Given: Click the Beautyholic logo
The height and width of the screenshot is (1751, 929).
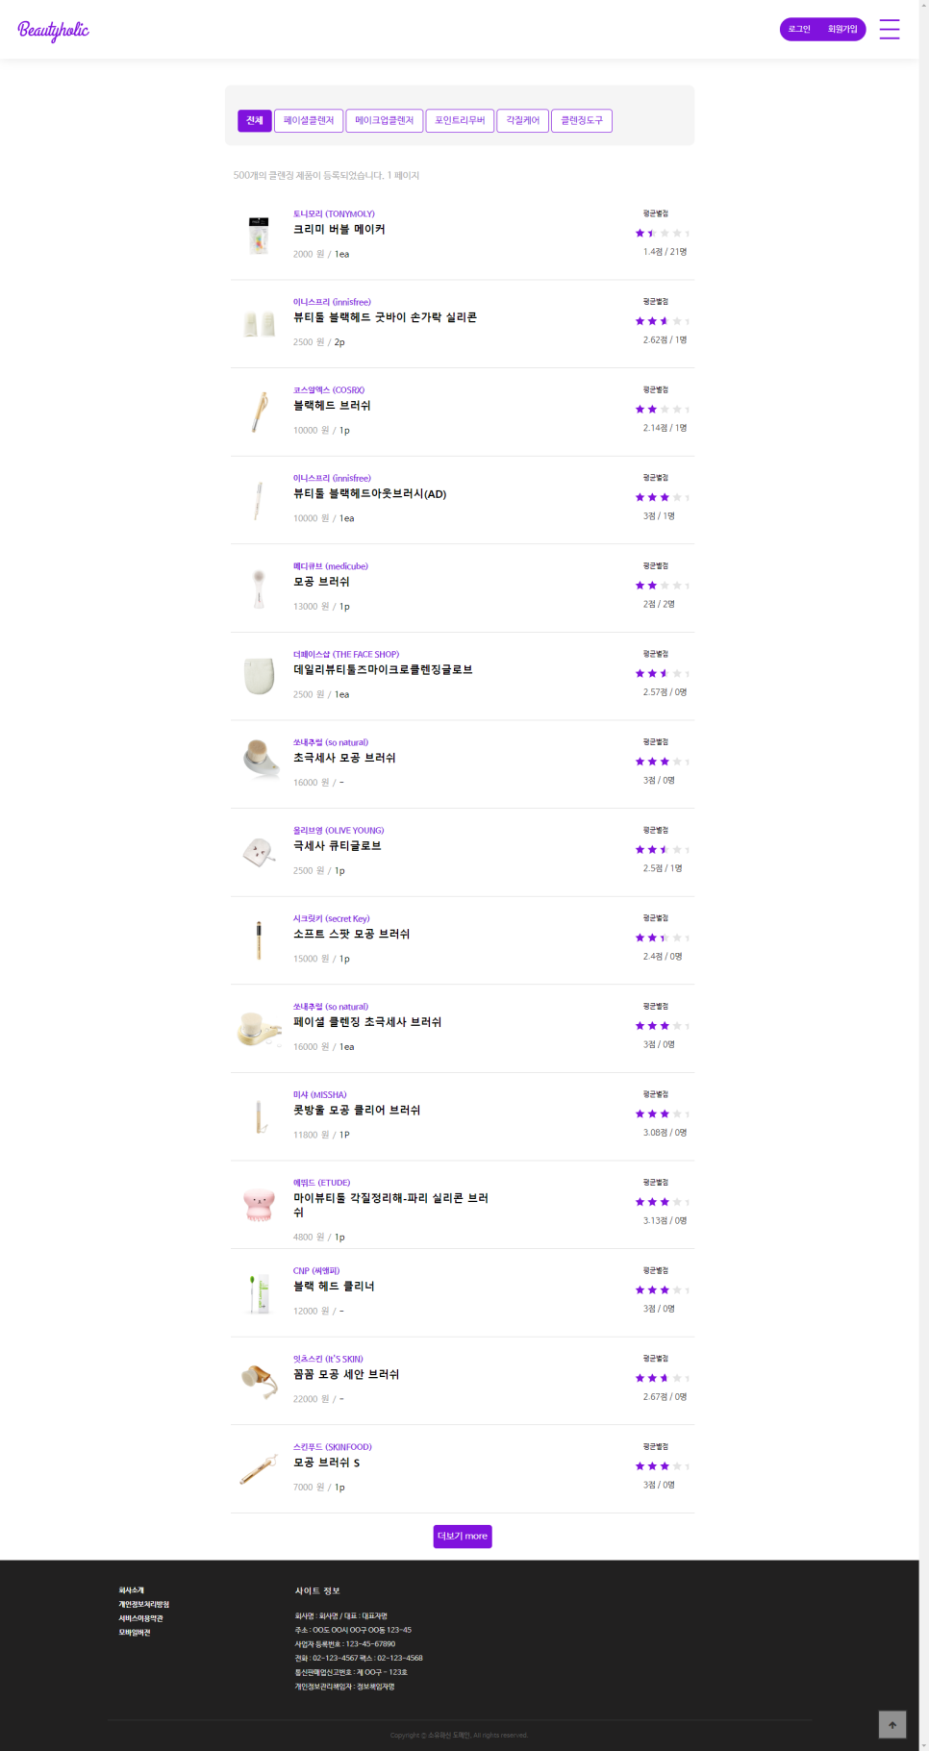Looking at the screenshot, I should [x=53, y=30].
